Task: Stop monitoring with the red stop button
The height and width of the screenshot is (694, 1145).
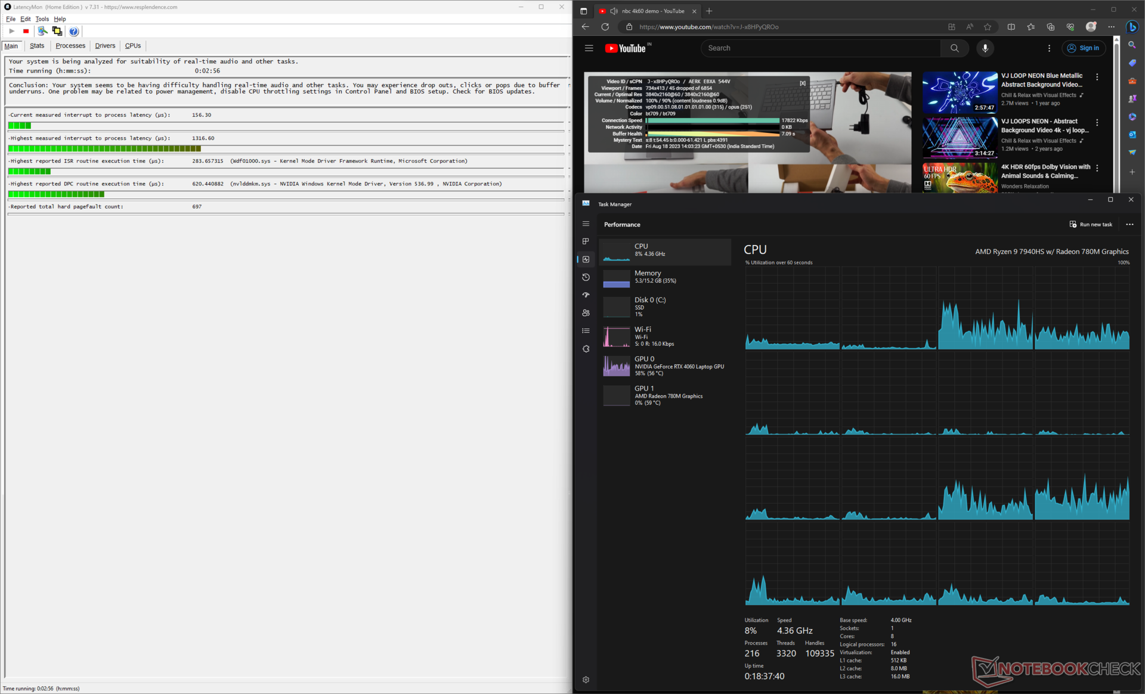Action: coord(26,31)
